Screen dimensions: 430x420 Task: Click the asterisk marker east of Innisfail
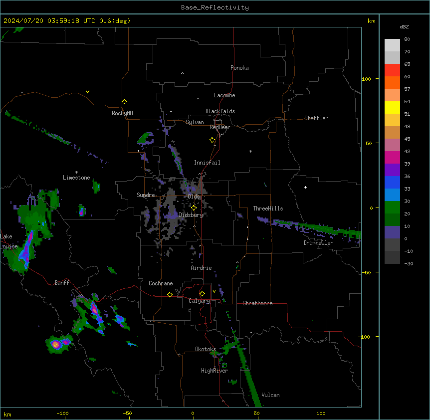[250, 151]
